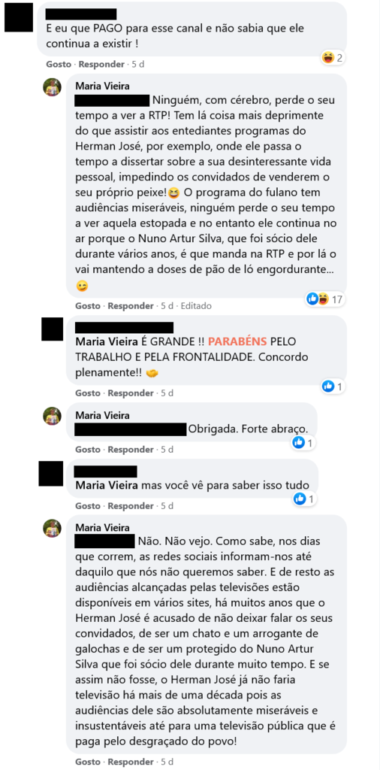Image resolution: width=380 pixels, height=770 pixels.
Task: Open Maria Vieira avatar beside first reply
Action: [x=52, y=87]
